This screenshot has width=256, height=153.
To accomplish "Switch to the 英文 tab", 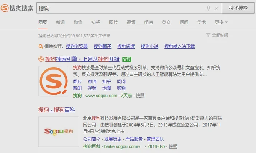I will 166,22.
